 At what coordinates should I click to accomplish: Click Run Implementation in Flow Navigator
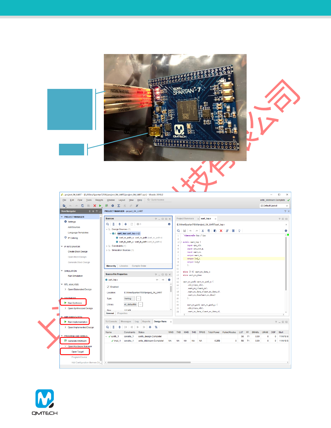coord(78,322)
